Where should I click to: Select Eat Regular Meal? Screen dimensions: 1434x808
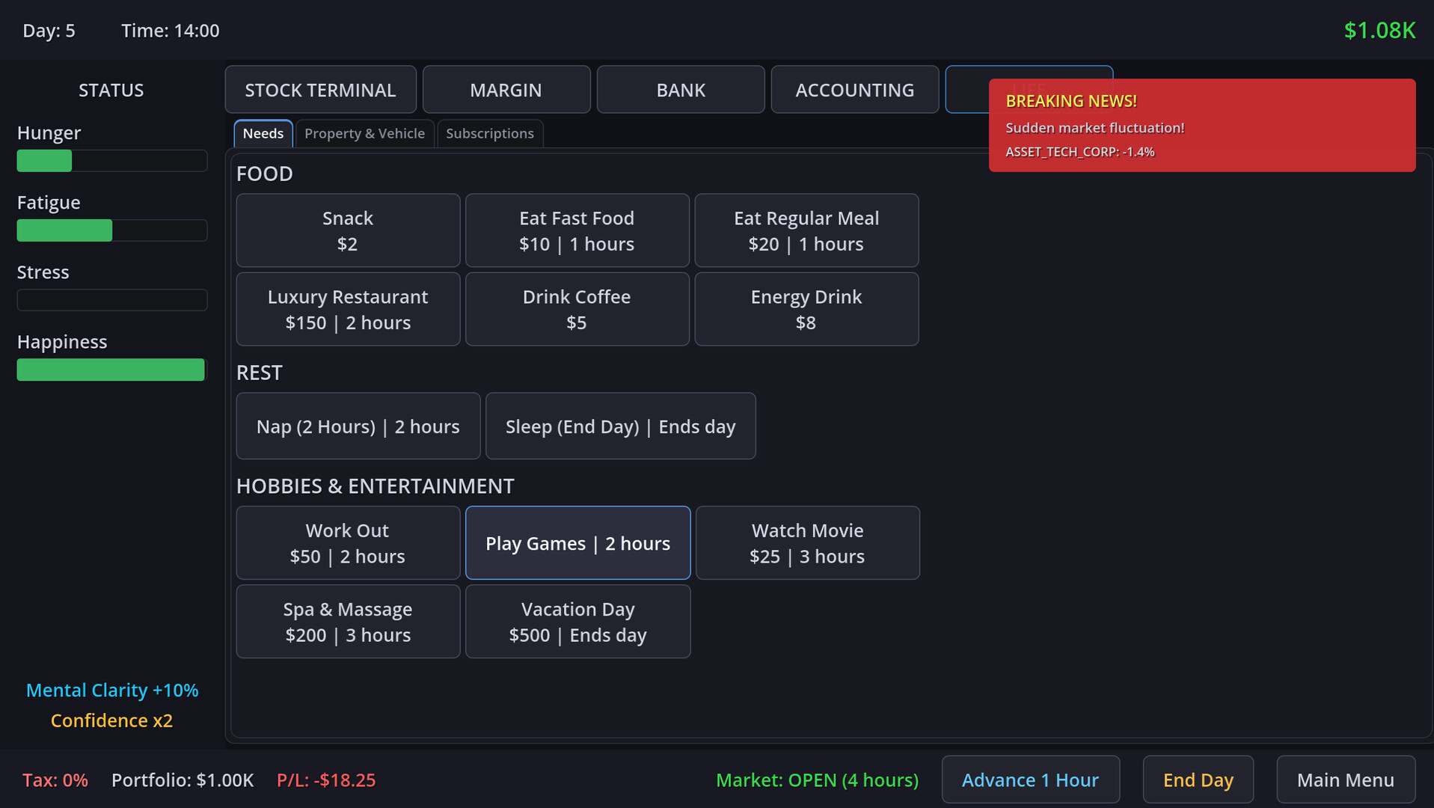(x=806, y=230)
